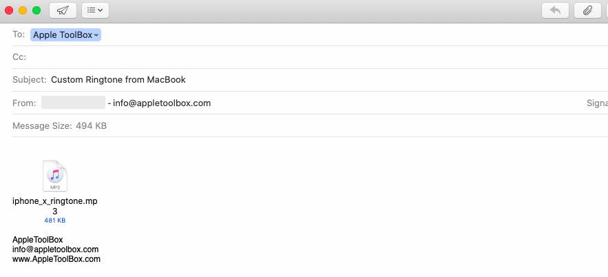Click the 481 KB attachment size label
This screenshot has width=608, height=277.
55,220
